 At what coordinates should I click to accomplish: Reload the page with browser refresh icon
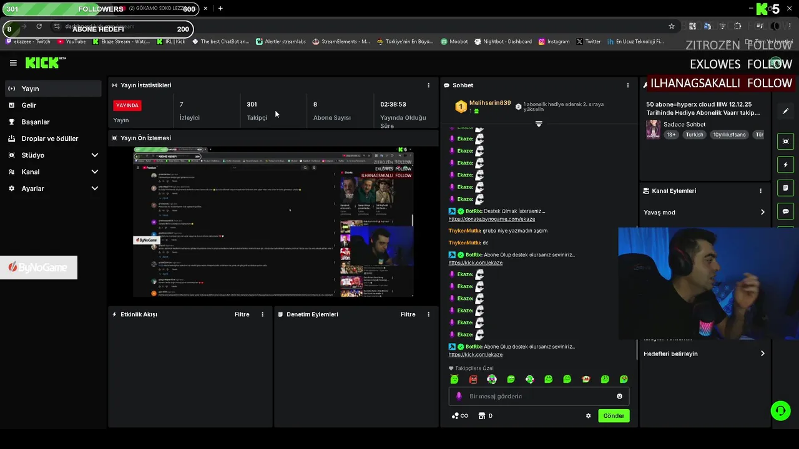[x=39, y=26]
